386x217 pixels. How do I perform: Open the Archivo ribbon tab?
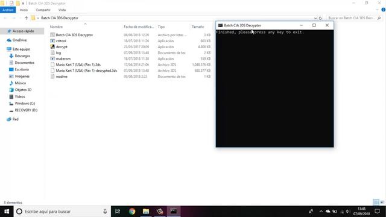point(8,10)
